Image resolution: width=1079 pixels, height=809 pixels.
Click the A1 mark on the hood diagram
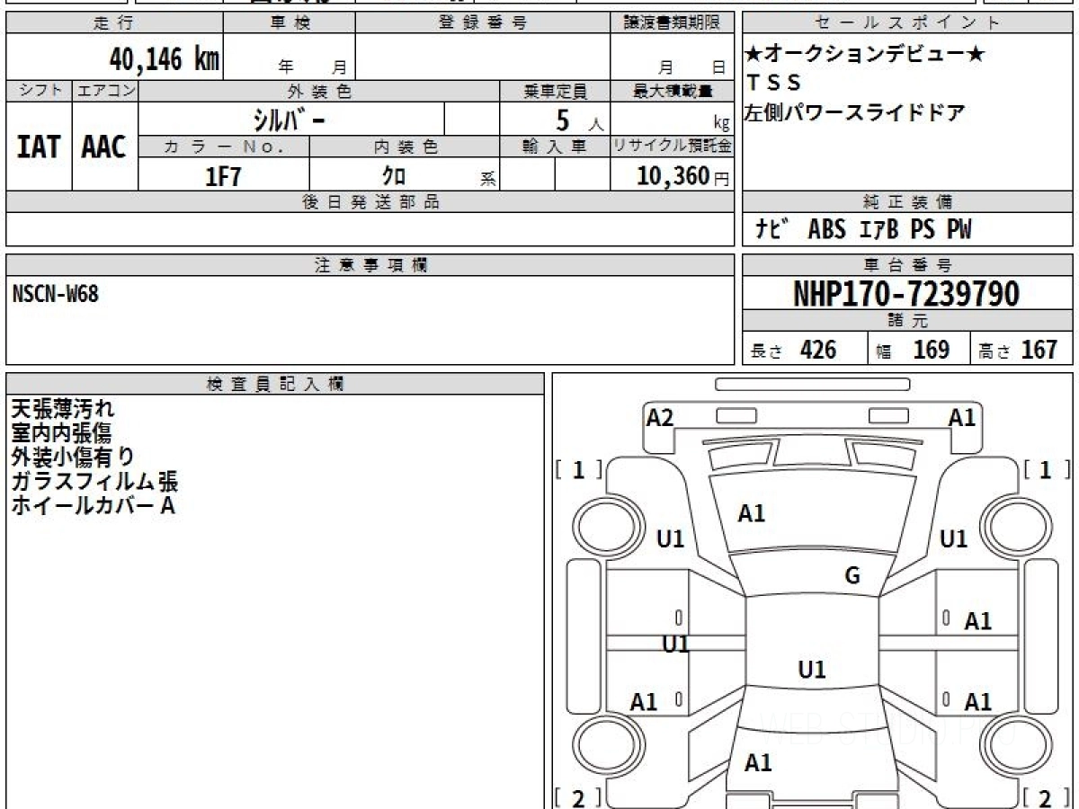pos(752,513)
